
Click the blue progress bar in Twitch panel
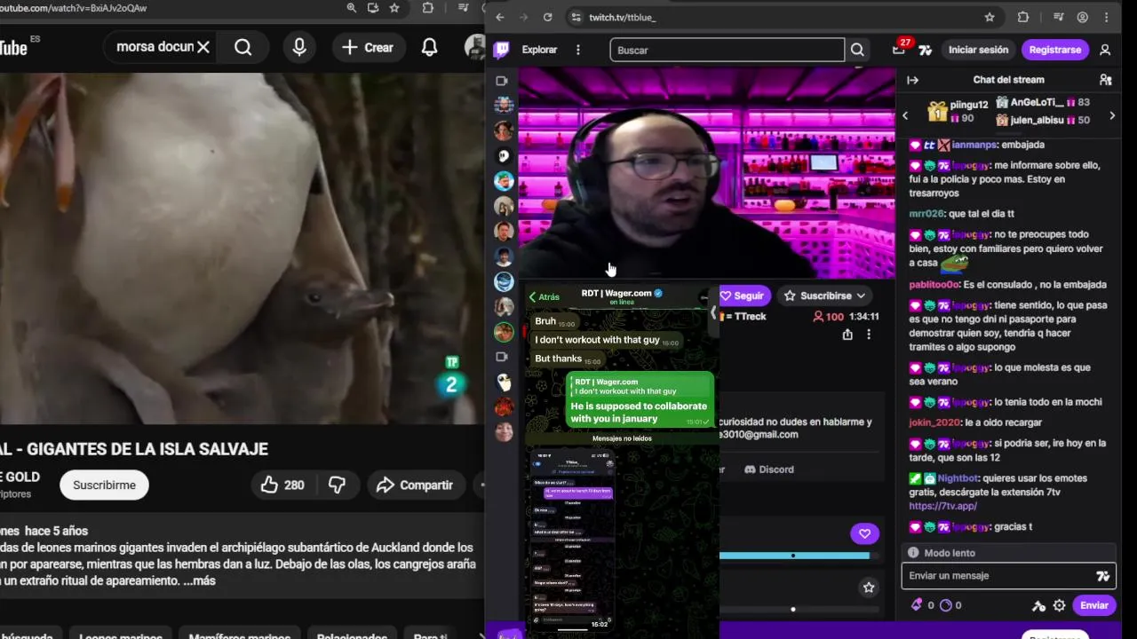pyautogui.click(x=794, y=556)
